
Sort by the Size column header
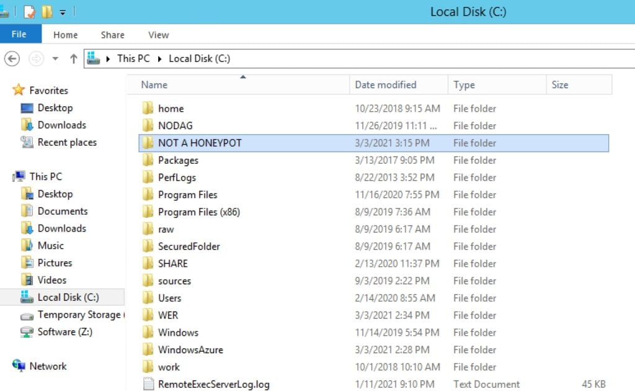pyautogui.click(x=559, y=85)
